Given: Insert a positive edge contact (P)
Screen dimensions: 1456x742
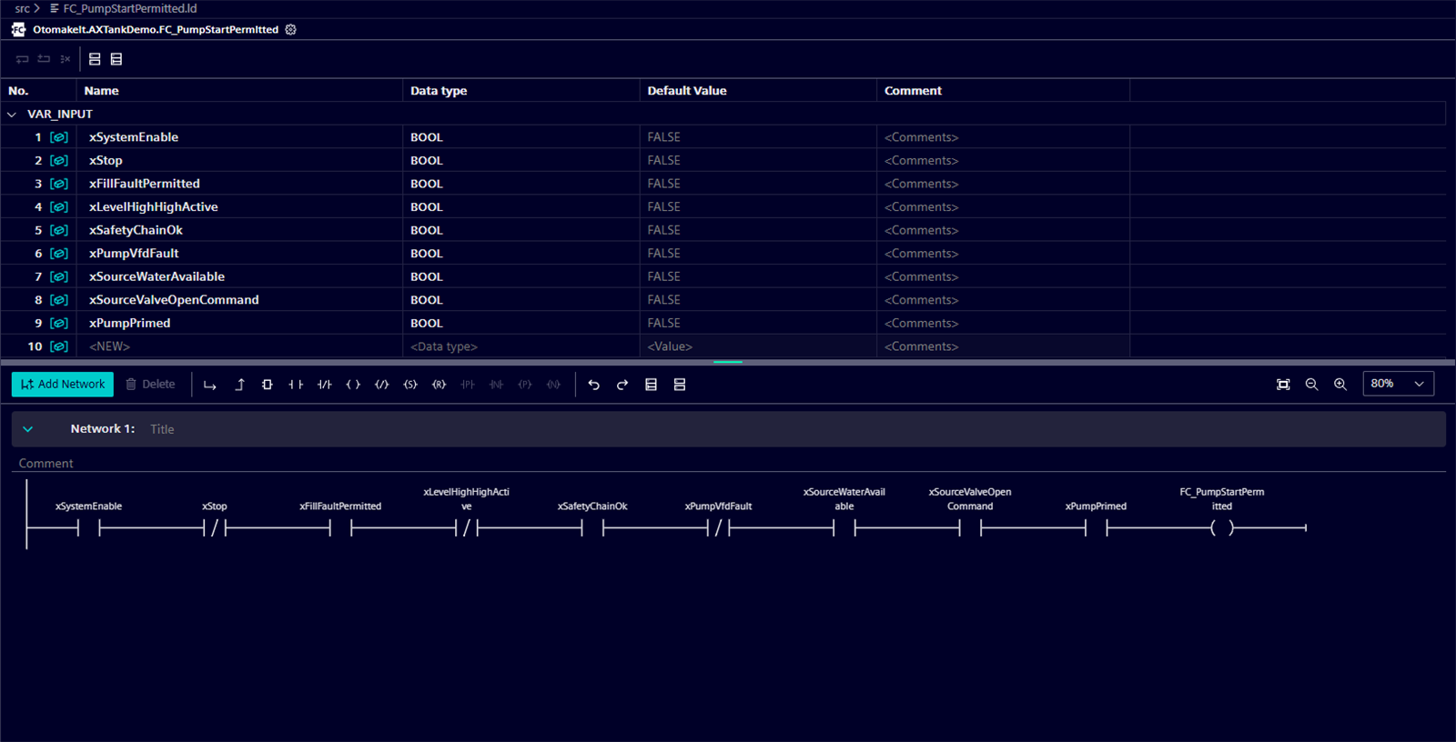Looking at the screenshot, I should (468, 385).
